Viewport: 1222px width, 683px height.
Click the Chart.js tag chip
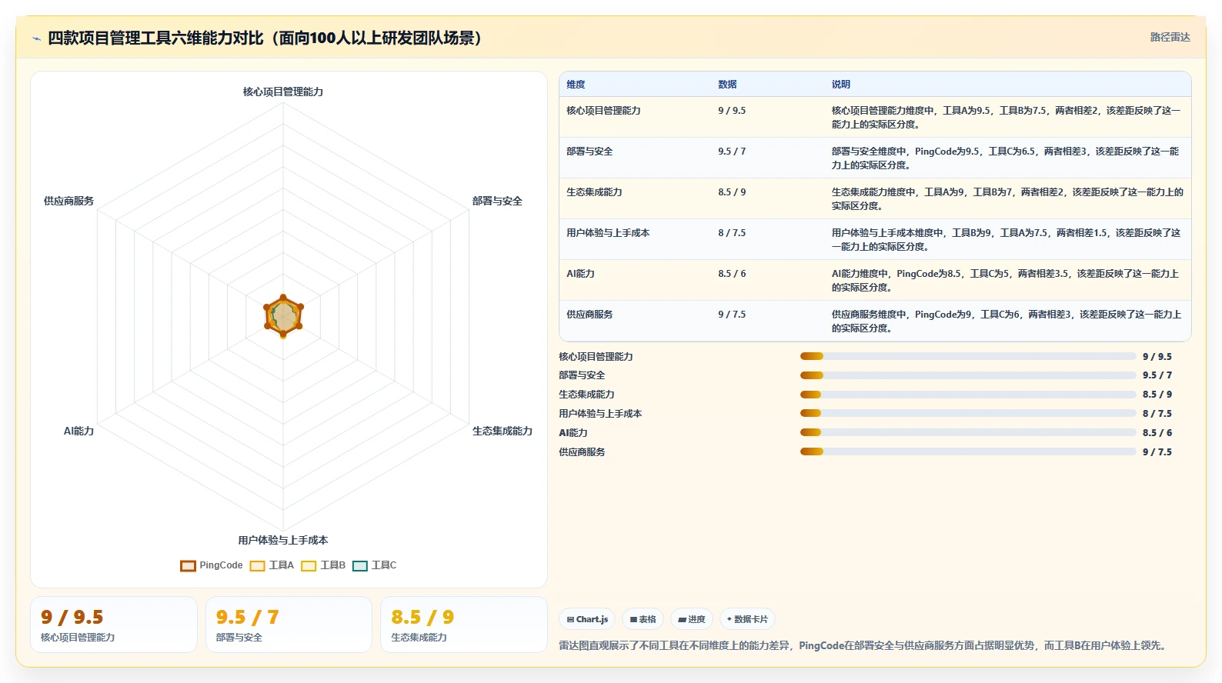pyautogui.click(x=587, y=619)
